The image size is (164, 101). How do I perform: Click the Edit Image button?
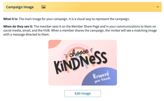point(83,94)
